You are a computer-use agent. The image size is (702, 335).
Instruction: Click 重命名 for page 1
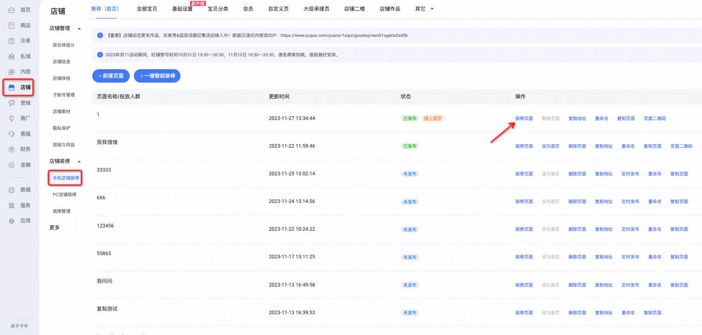tap(601, 119)
